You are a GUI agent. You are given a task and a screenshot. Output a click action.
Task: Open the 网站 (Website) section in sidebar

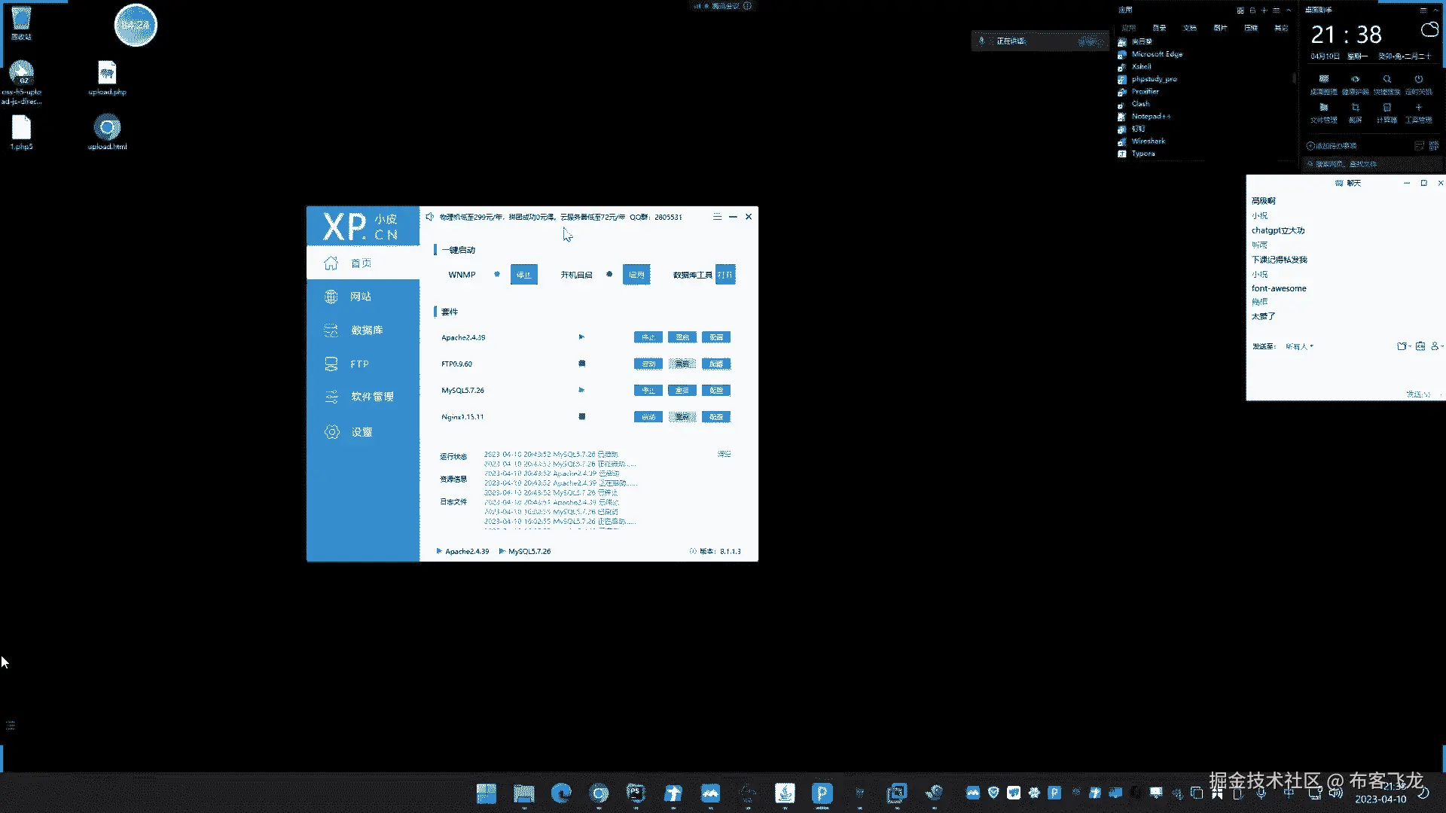(x=360, y=297)
